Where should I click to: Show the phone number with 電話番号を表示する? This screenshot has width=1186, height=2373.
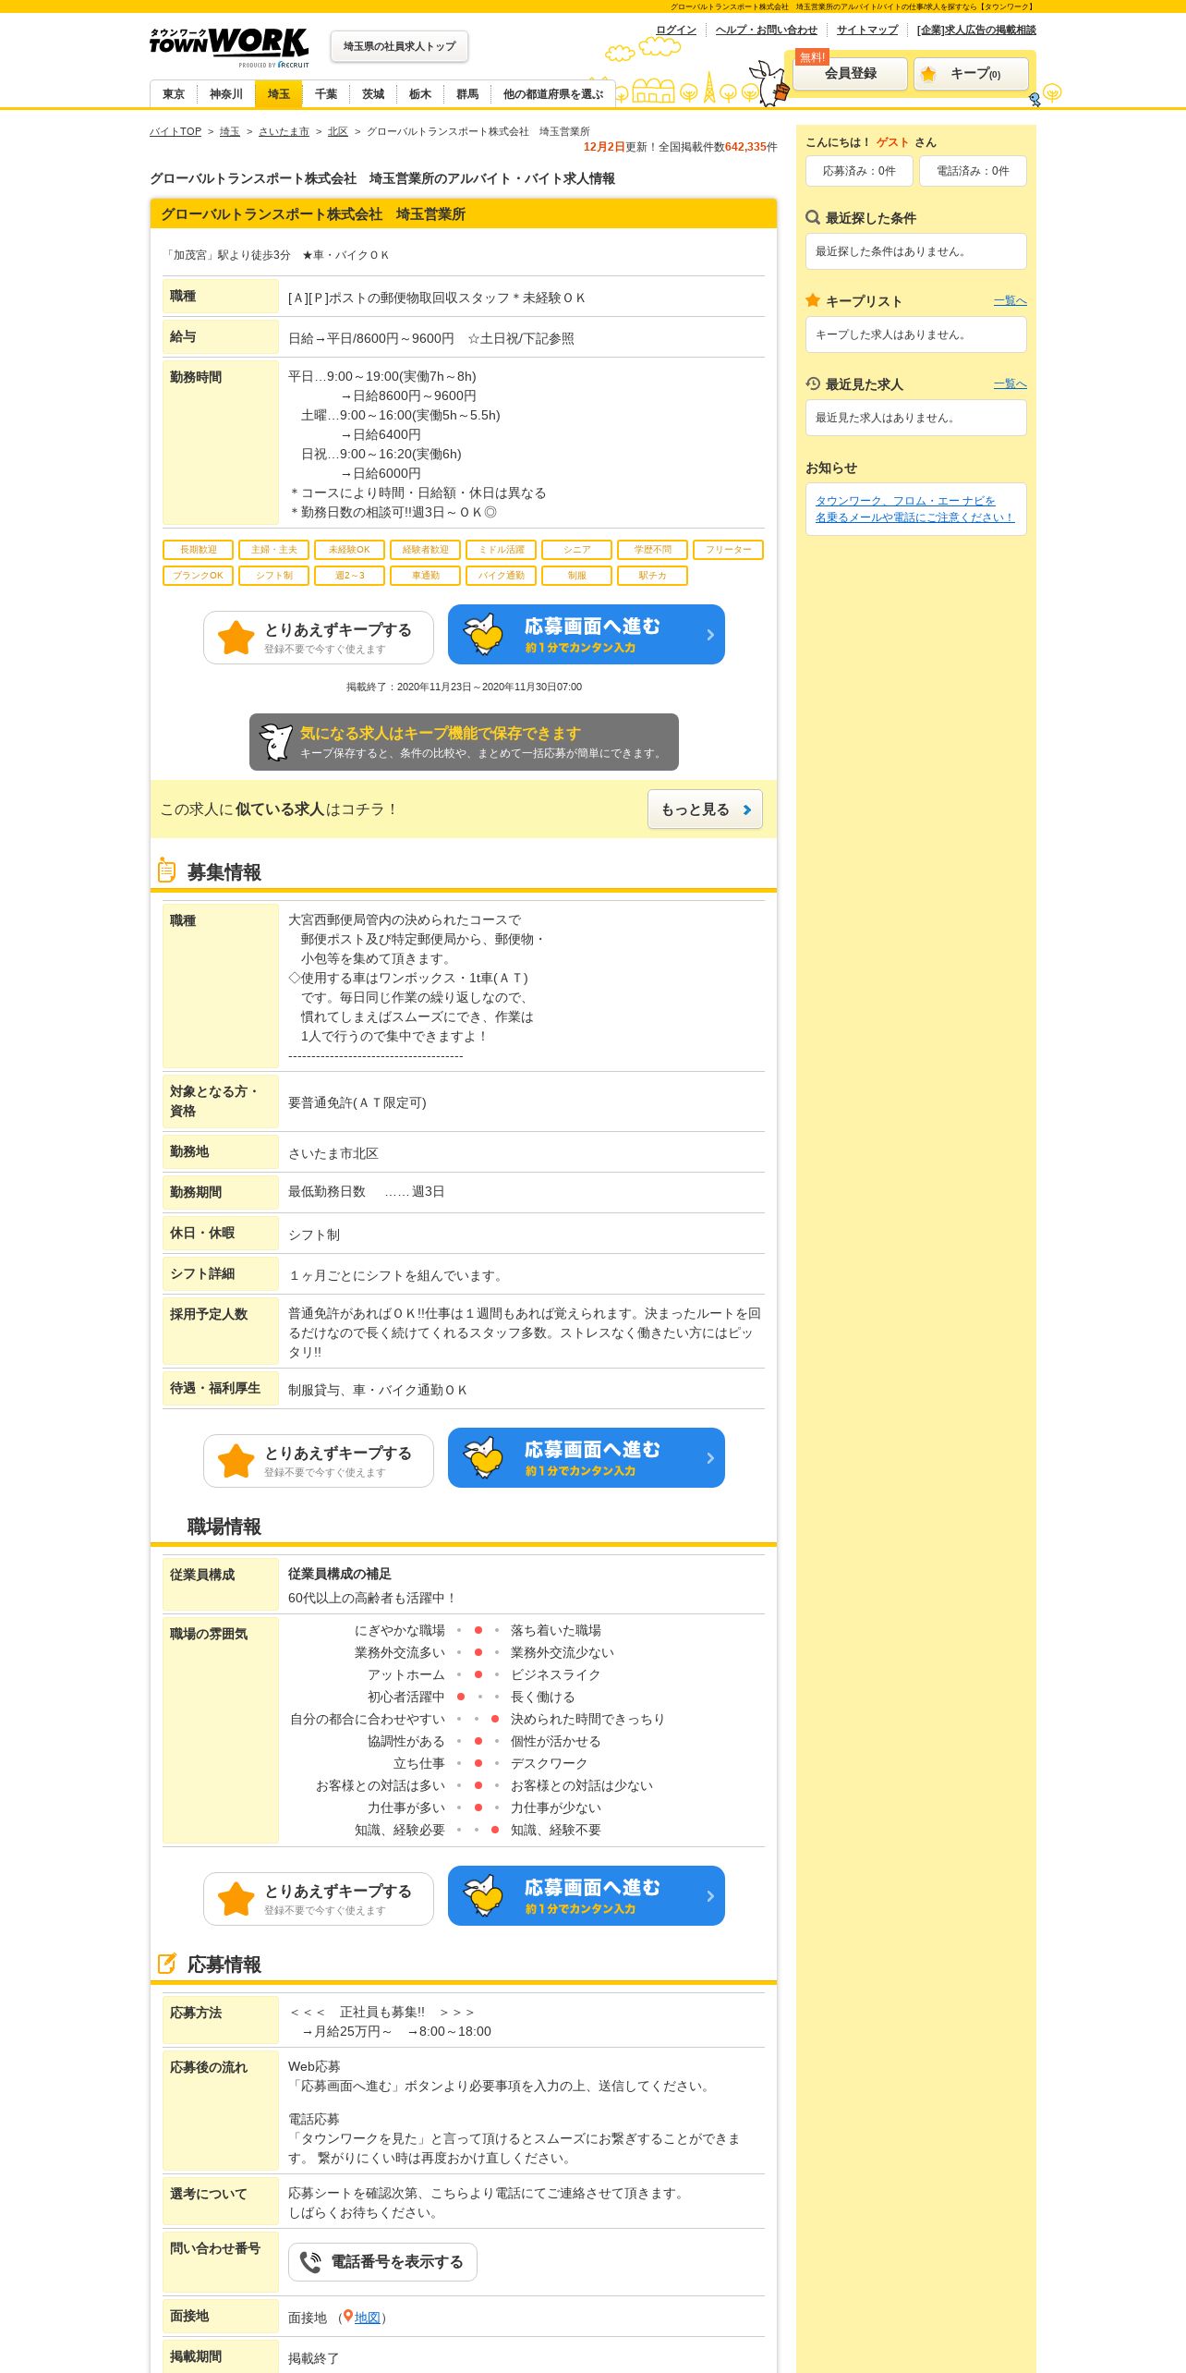coord(382,2262)
